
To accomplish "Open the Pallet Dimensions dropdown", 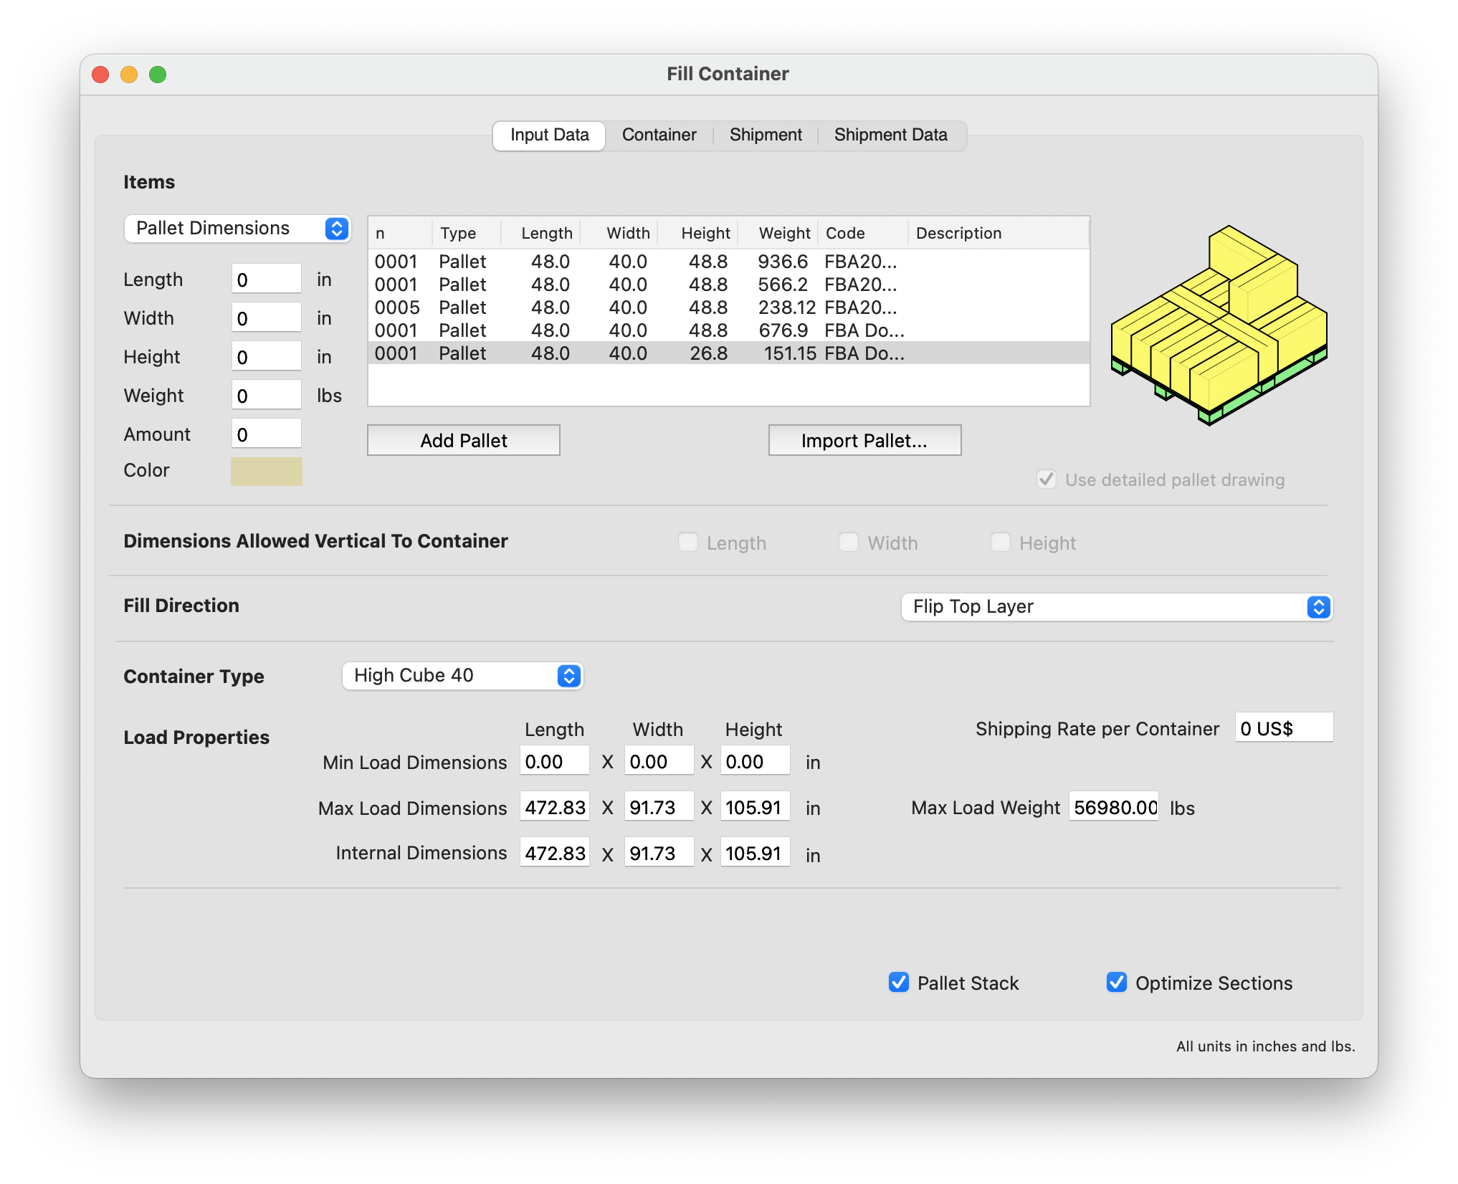I will (x=237, y=229).
